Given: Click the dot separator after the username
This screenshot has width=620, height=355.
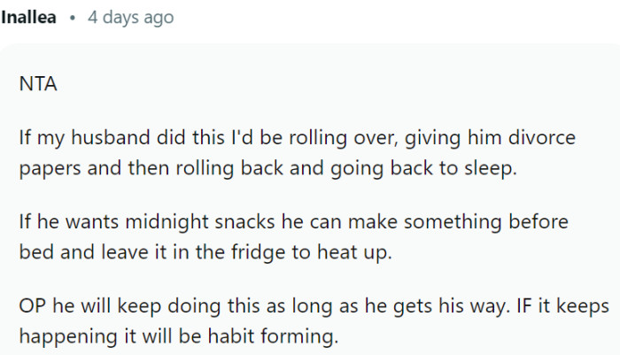Looking at the screenshot, I should tap(72, 18).
